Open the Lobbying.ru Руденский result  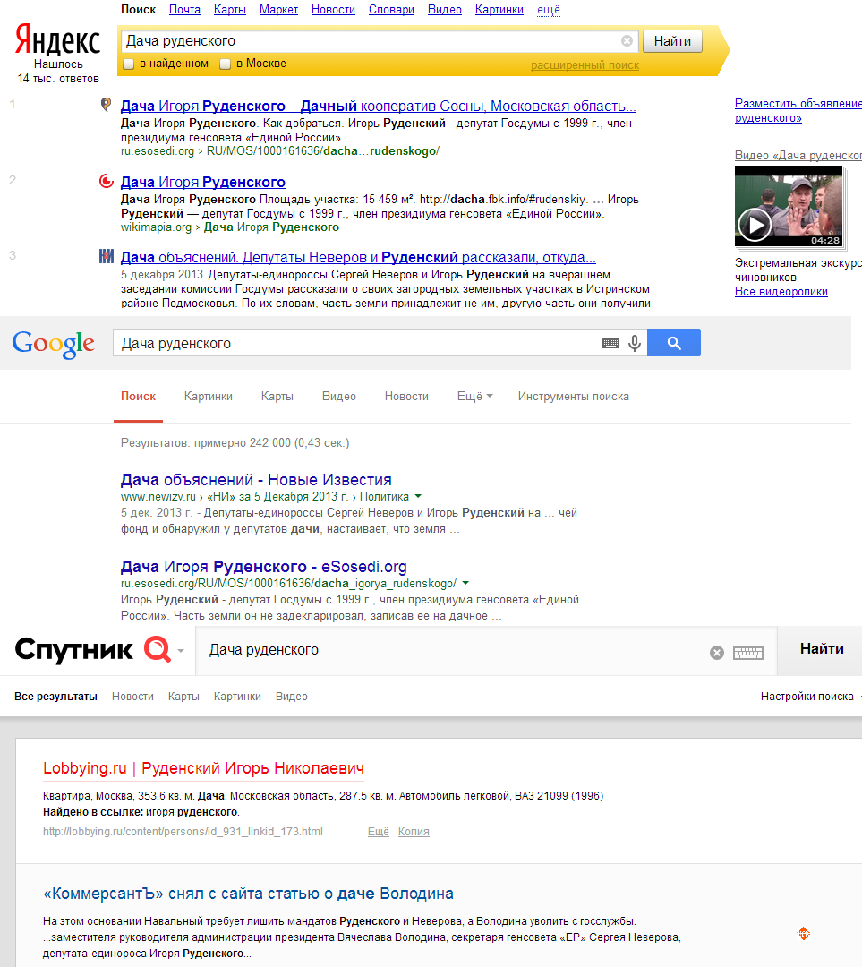tap(203, 769)
